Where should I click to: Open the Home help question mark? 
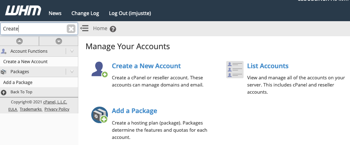[113, 29]
